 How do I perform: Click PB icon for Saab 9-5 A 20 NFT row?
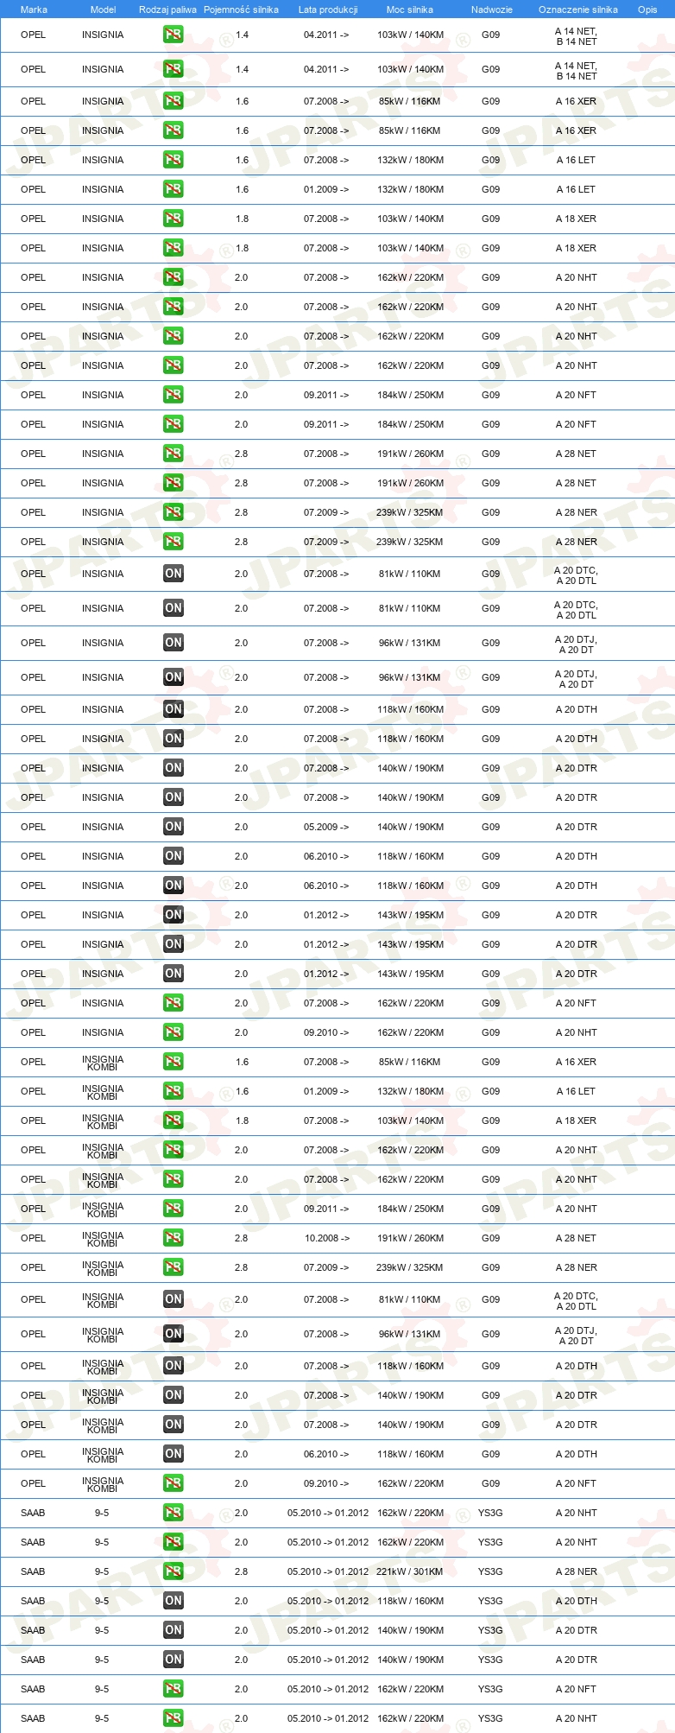click(x=173, y=1689)
